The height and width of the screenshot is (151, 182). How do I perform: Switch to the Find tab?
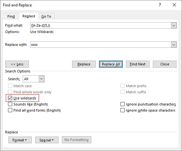tap(11, 16)
